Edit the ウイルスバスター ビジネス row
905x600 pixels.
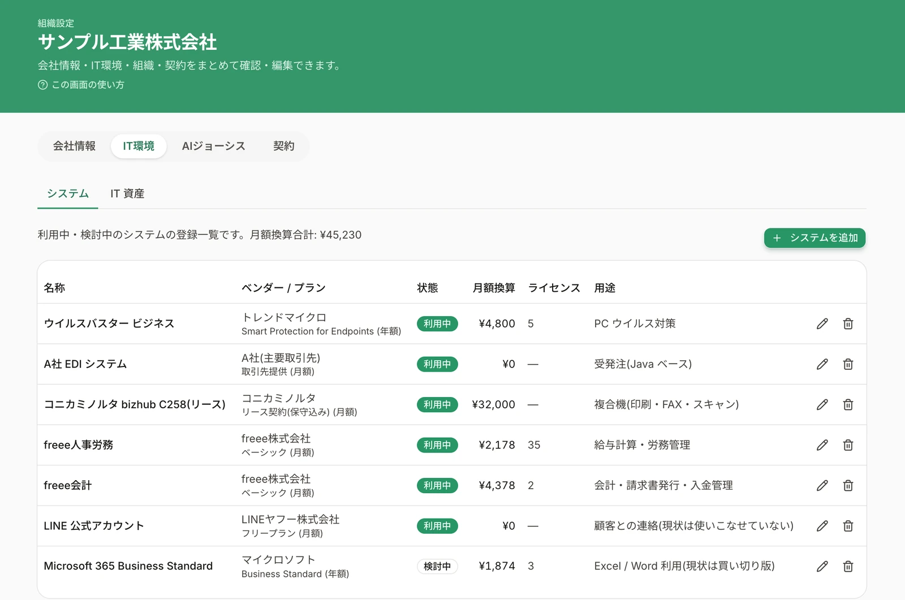(822, 323)
